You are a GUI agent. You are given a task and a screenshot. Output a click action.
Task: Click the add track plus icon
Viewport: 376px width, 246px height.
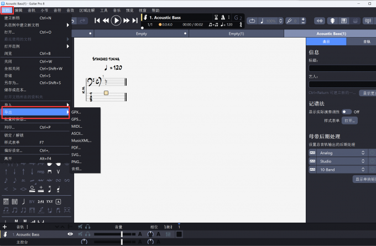pyautogui.click(x=4, y=227)
